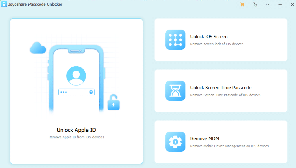
Task: Click the Remove screen lock of iOS devices text
Action: pos(217,44)
